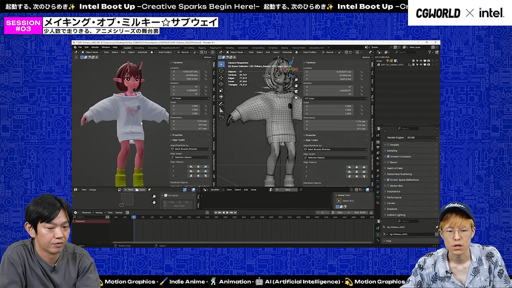This screenshot has width=512, height=288.
Task: Disable the Ambient Occlusion checkbox
Action: click(388, 157)
